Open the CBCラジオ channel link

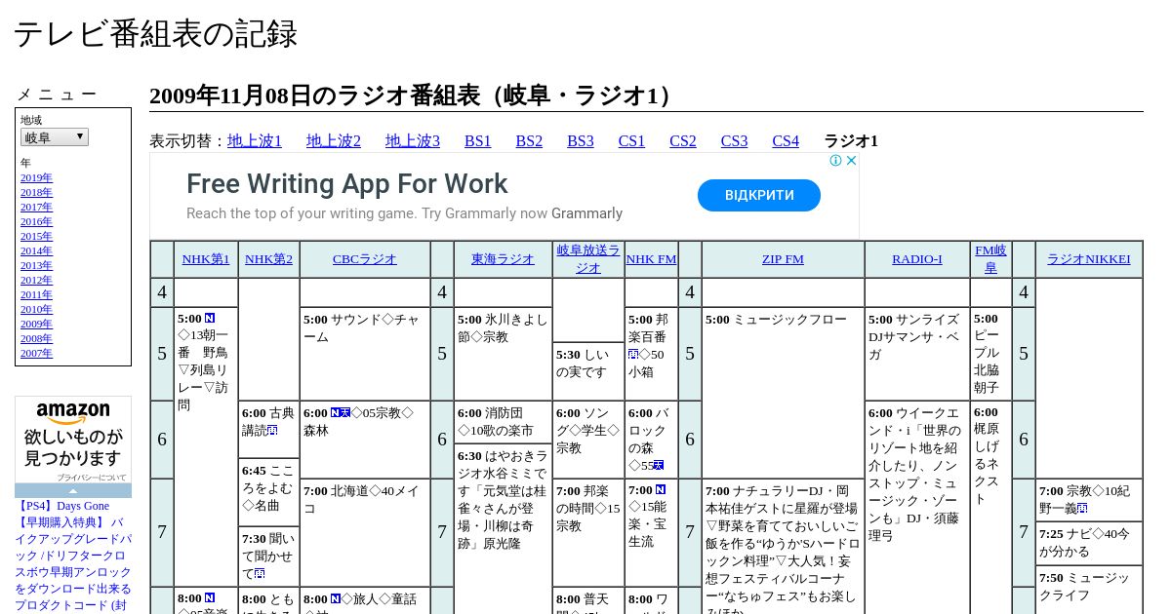coord(365,259)
